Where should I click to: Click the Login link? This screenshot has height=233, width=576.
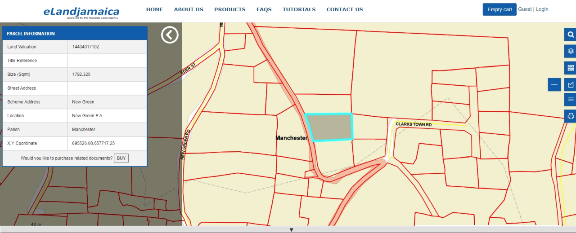pyautogui.click(x=542, y=9)
